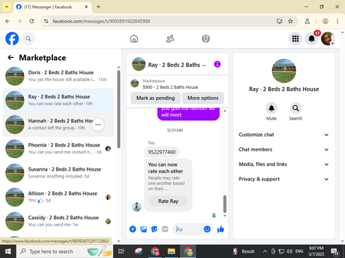Open Facebook search magnifier icon

point(28,39)
